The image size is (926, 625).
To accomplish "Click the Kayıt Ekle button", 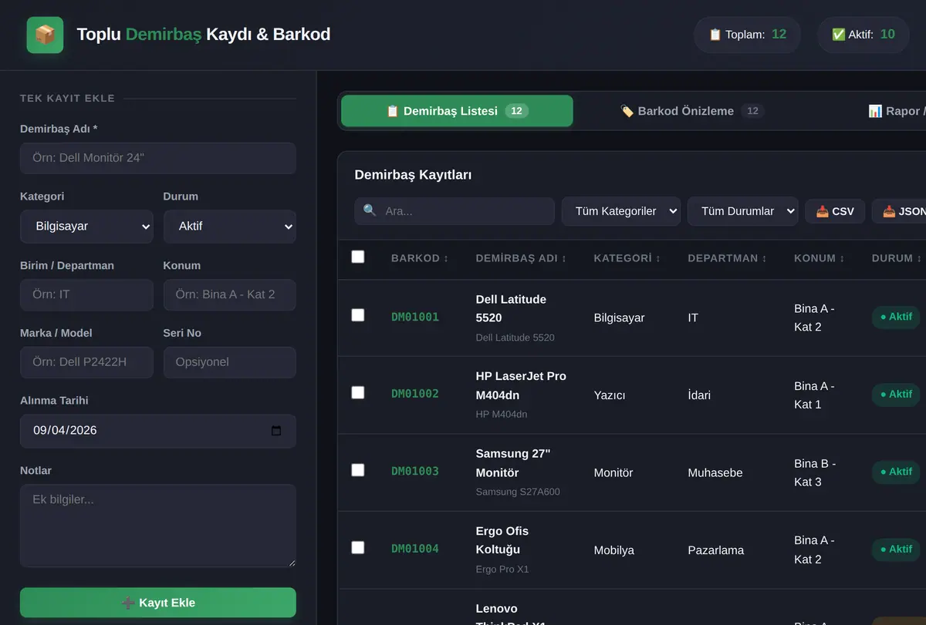I will click(158, 603).
